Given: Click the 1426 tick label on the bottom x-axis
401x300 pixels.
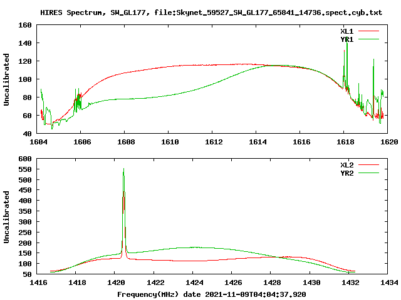Looking at the screenshot, I should (x=233, y=282).
